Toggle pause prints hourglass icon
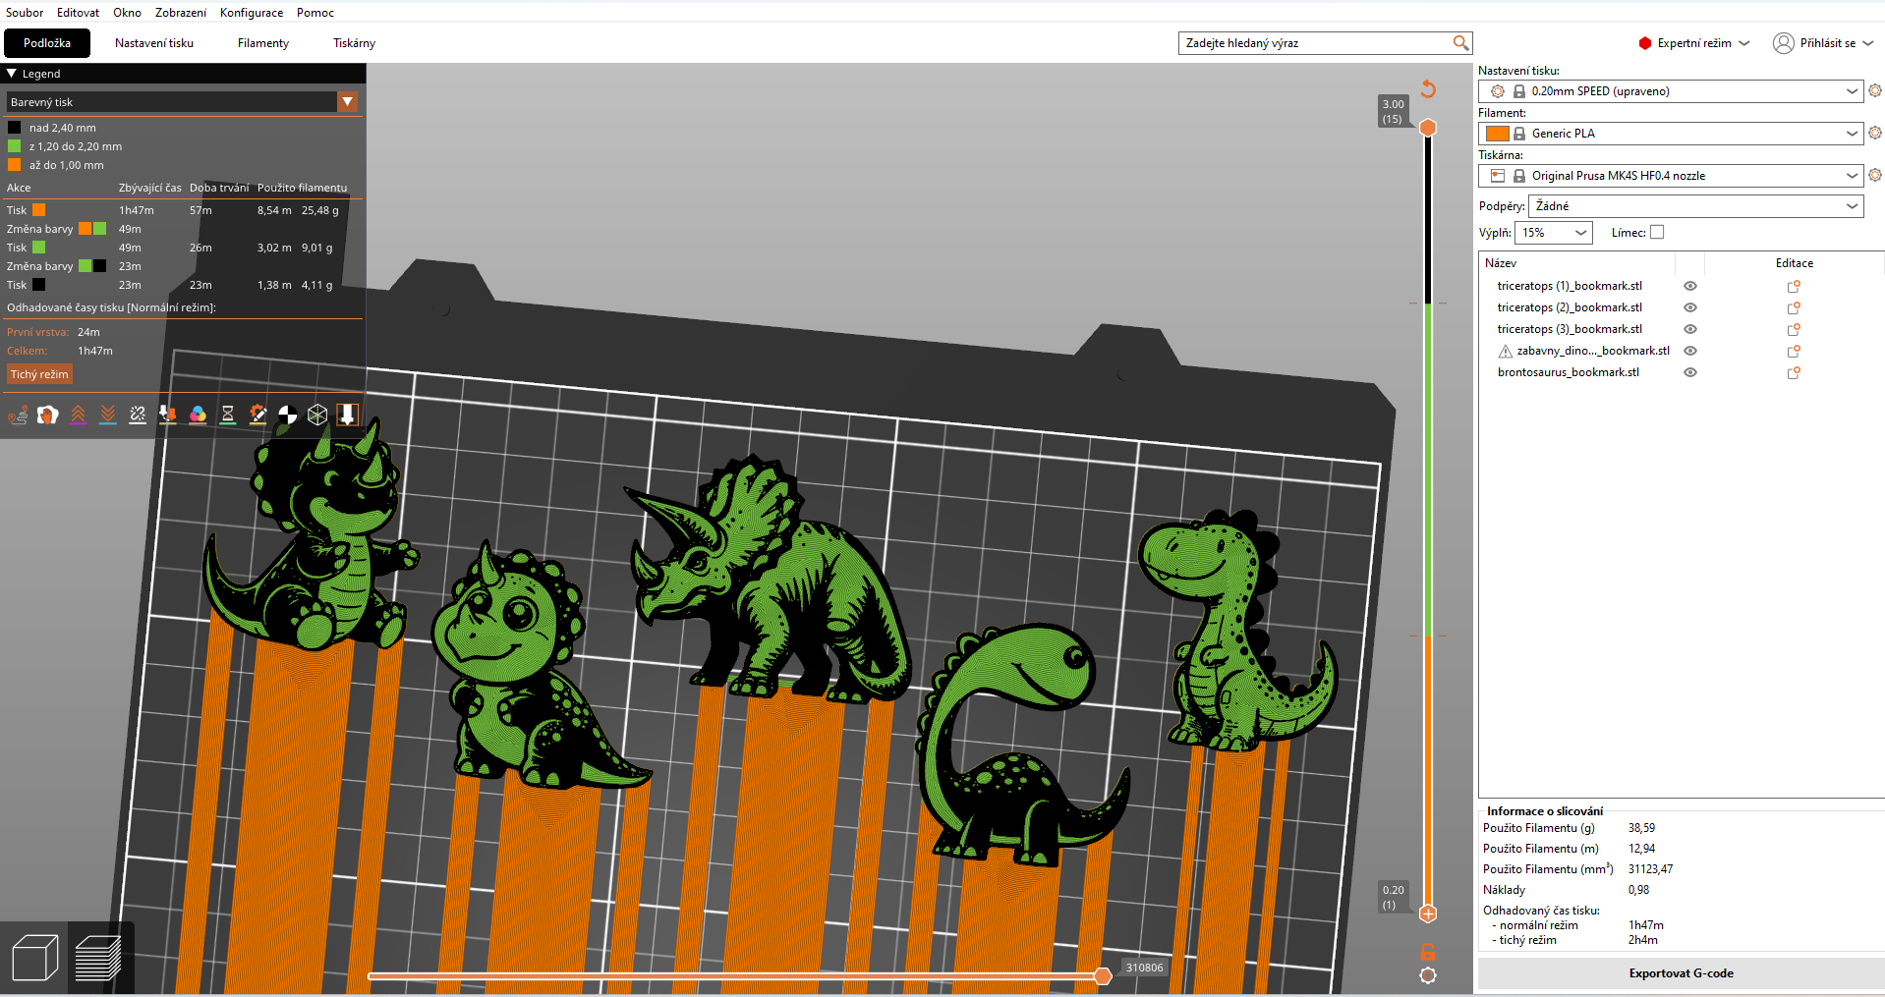 (x=228, y=415)
